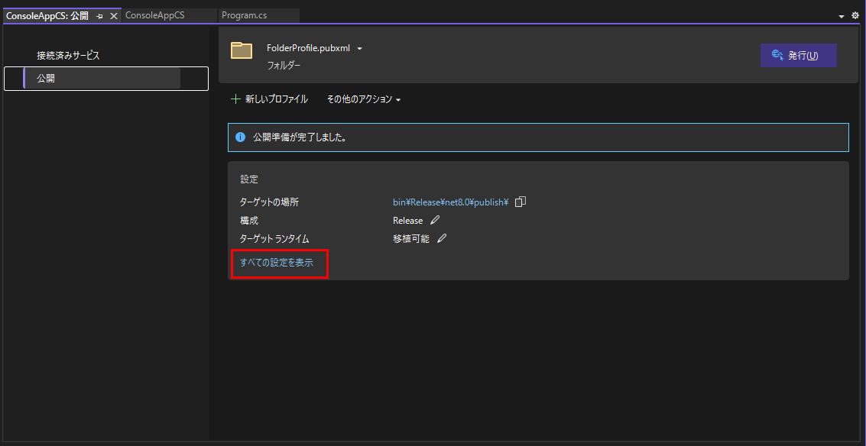Screen dimensions: 866x446
Task: Click the plus icon beside 新しいプロファイル
Action: (235, 99)
